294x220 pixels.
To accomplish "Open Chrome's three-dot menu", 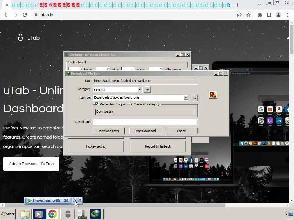I will (x=288, y=15).
